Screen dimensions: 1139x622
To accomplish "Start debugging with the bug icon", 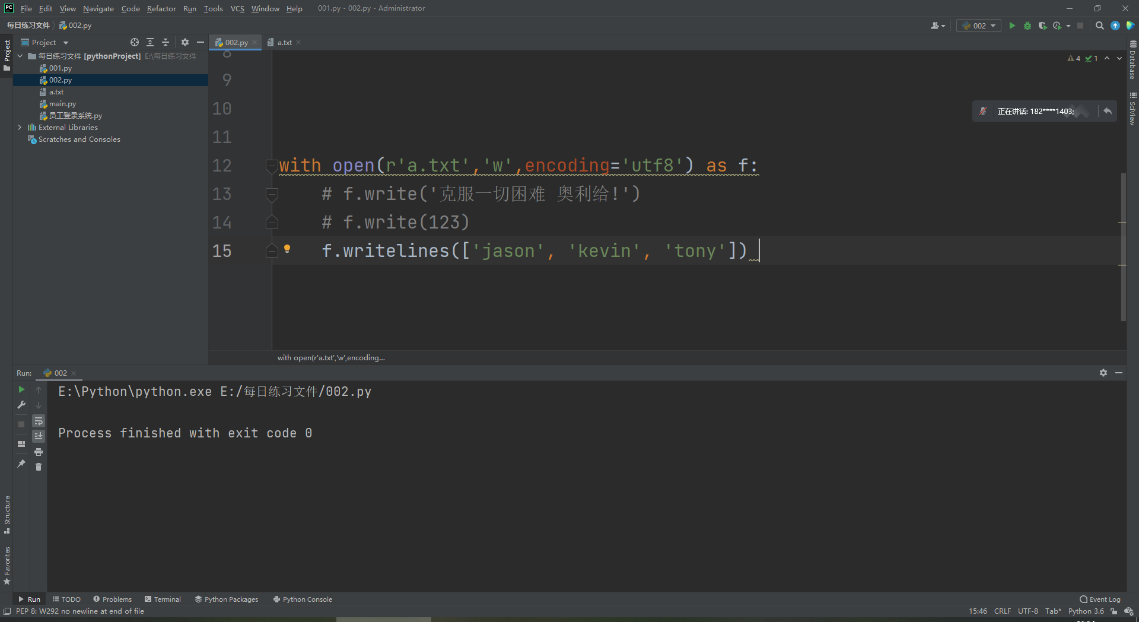I will 1027,26.
